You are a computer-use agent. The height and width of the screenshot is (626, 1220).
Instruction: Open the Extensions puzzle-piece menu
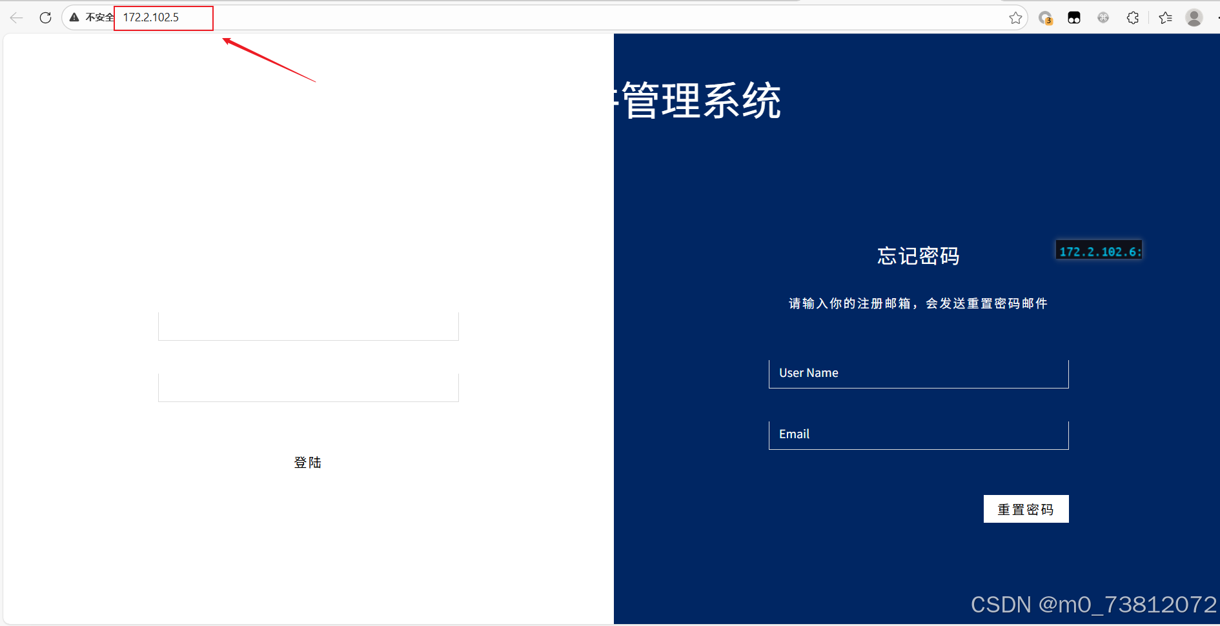click(x=1133, y=17)
